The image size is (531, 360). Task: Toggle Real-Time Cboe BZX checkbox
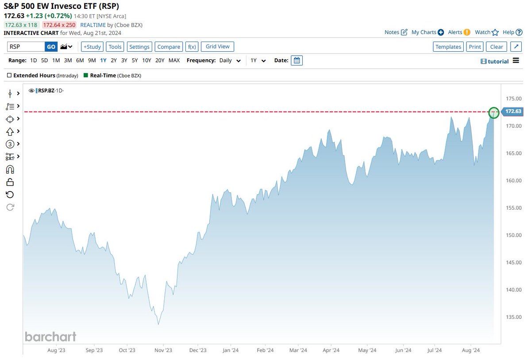pyautogui.click(x=86, y=76)
